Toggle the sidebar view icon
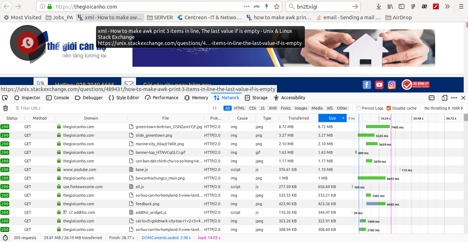 tap(402, 6)
